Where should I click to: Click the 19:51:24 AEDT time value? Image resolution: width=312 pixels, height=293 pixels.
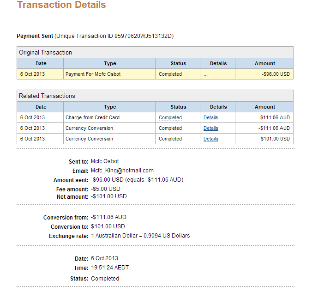pyautogui.click(x=110, y=268)
